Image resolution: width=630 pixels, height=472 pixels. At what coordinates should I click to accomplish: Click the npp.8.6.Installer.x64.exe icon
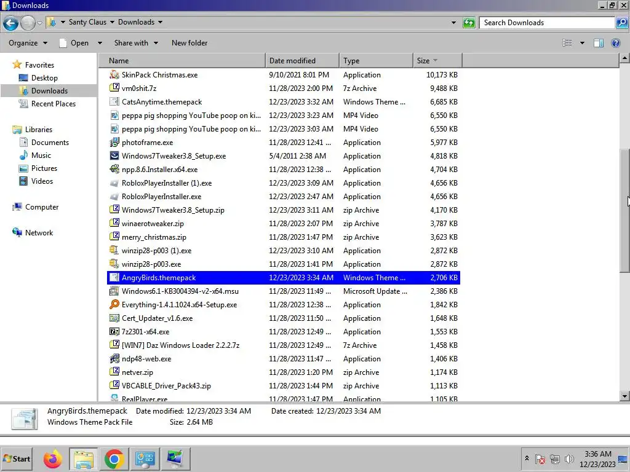point(114,170)
